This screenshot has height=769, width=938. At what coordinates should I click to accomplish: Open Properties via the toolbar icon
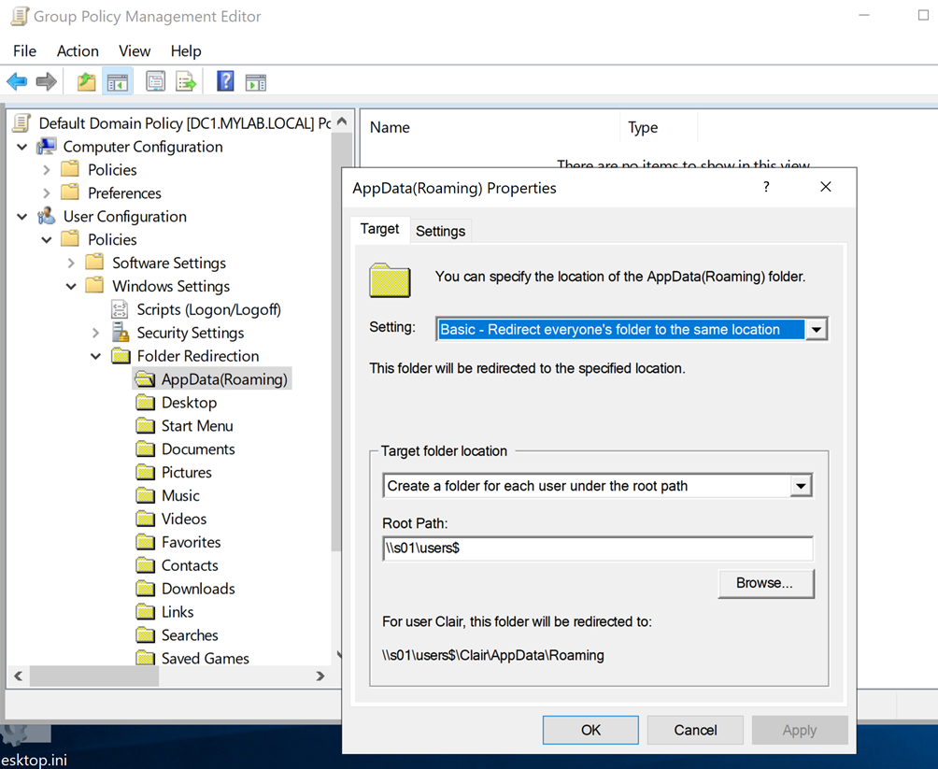click(155, 82)
